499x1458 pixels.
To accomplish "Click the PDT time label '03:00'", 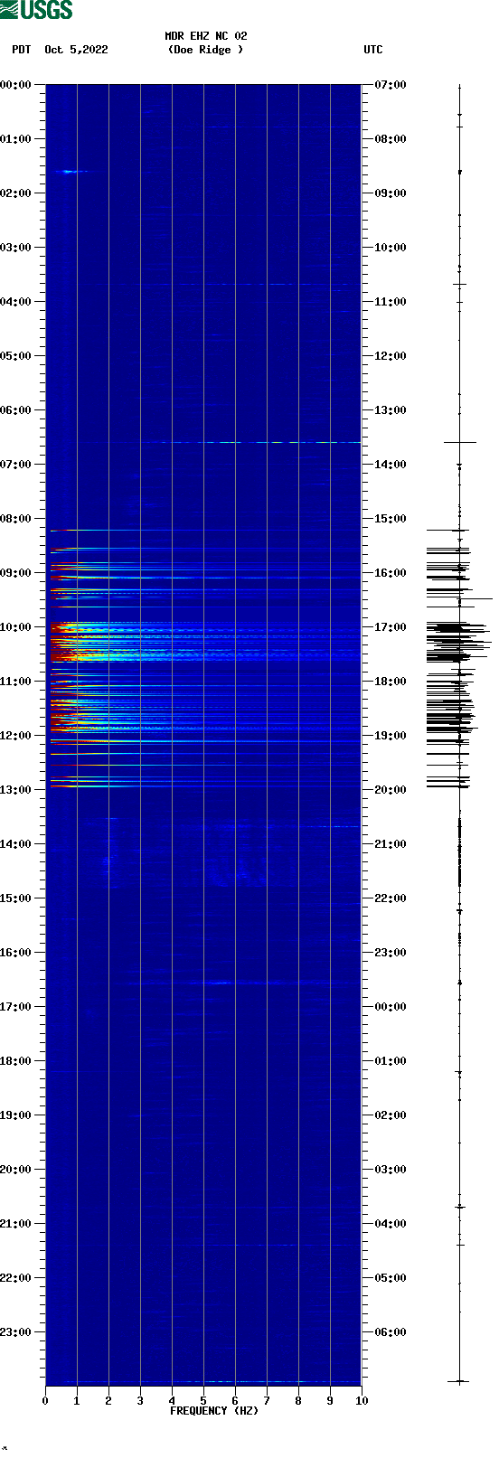I will point(15,248).
